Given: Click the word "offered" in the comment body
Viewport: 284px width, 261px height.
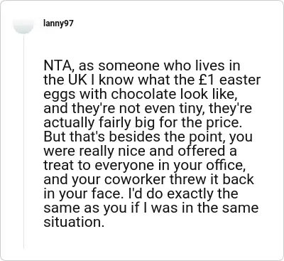Looking at the screenshot, I should (200, 151).
